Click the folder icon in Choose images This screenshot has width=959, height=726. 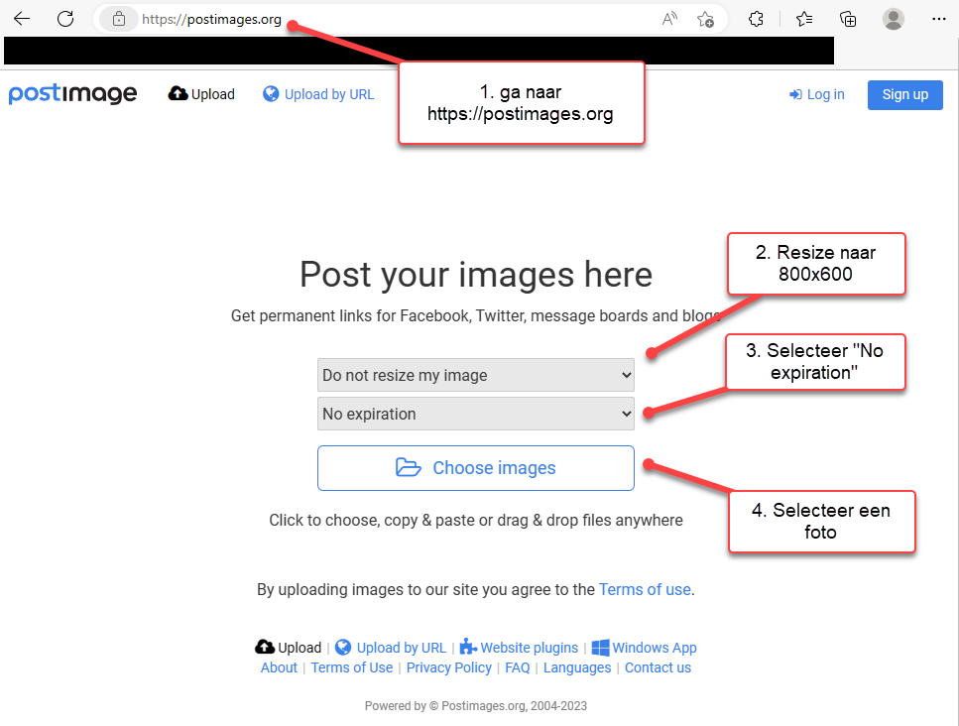point(408,467)
